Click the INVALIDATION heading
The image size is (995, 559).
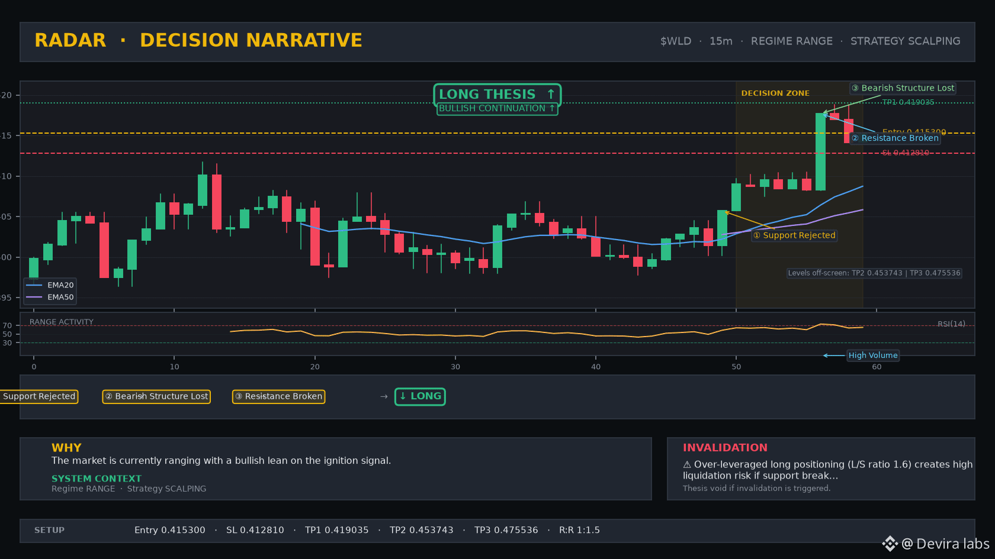[725, 448]
